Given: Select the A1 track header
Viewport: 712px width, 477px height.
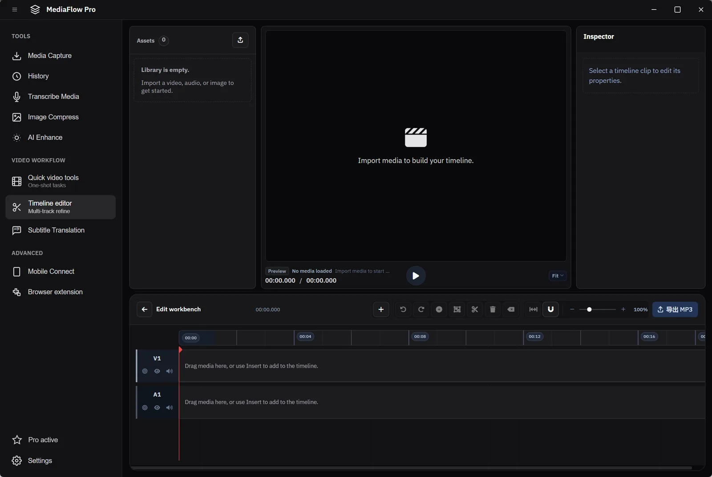Looking at the screenshot, I should (158, 402).
